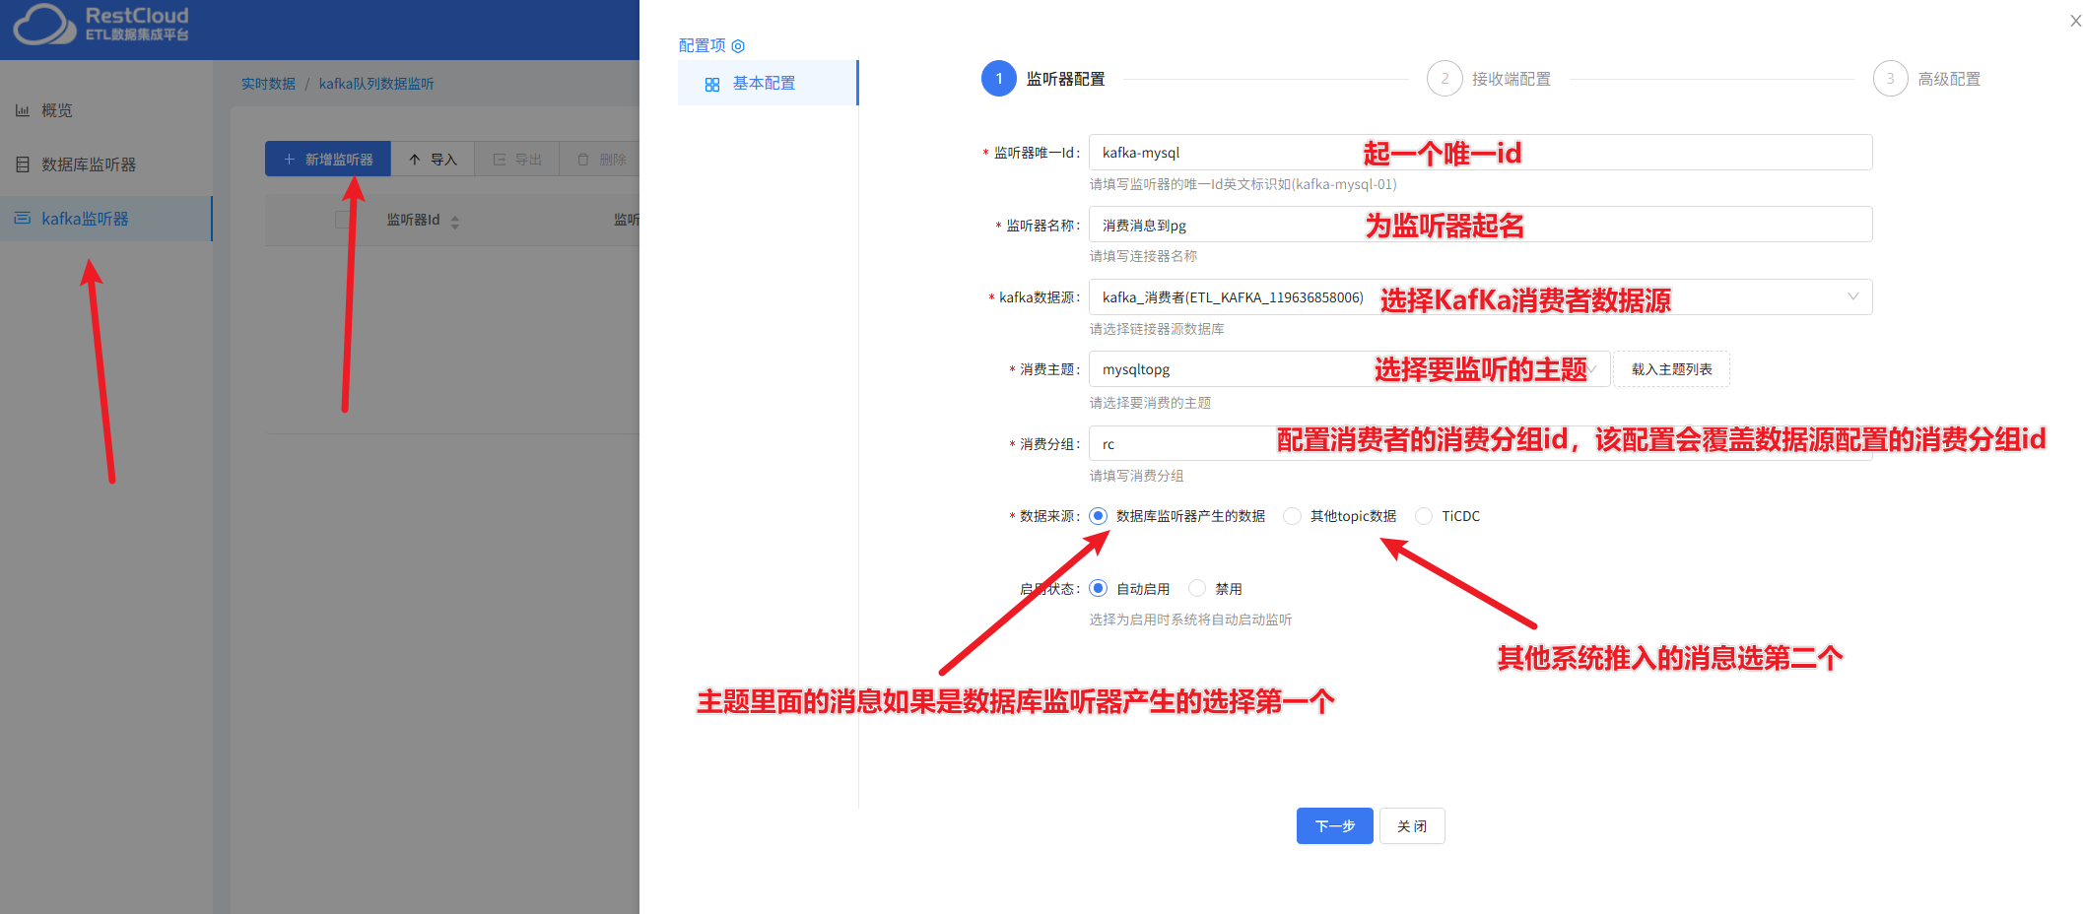Click step 3 circle 高级配置
Image resolution: width=2083 pixels, height=914 pixels.
1890,79
